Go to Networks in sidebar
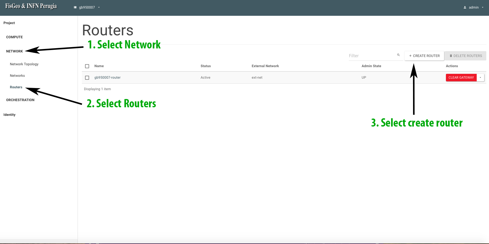Screen dimensions: 489x244 point(17,76)
